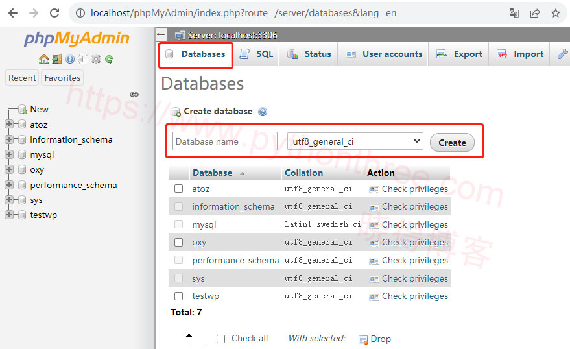Viewport: 570px width, 349px height.
Task: Click the browser address bar URL
Action: [x=243, y=13]
